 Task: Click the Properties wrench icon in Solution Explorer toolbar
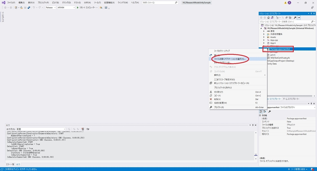pos(295,18)
